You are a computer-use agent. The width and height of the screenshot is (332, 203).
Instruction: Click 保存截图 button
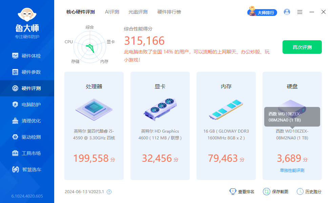pos(275,191)
